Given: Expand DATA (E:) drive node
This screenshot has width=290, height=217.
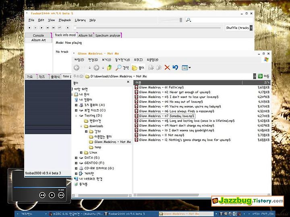Looking at the screenshot, I should point(76,158).
